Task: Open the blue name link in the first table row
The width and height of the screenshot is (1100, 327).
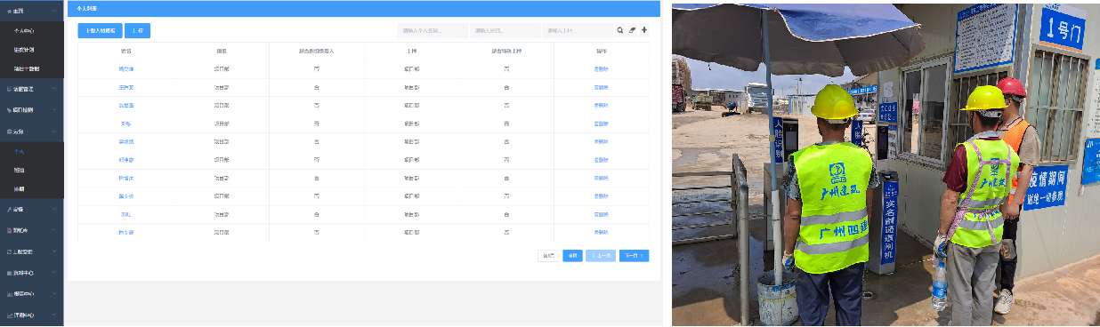Action: (x=126, y=68)
